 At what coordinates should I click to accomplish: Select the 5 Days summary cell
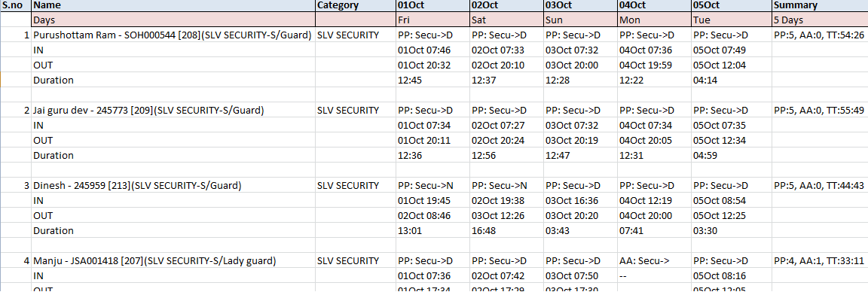click(820, 20)
